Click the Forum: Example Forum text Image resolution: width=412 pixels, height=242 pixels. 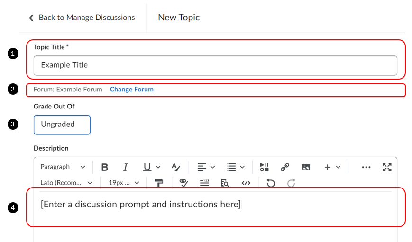click(68, 89)
